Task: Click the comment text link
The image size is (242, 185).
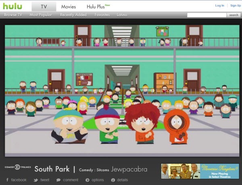Action: tap(71, 180)
